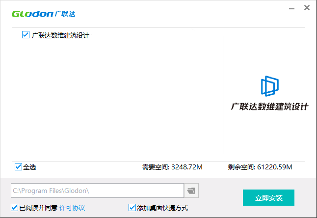The height and width of the screenshot is (218, 317).
Task: Click the 需要空间: 3248.72M text
Action: click(172, 167)
